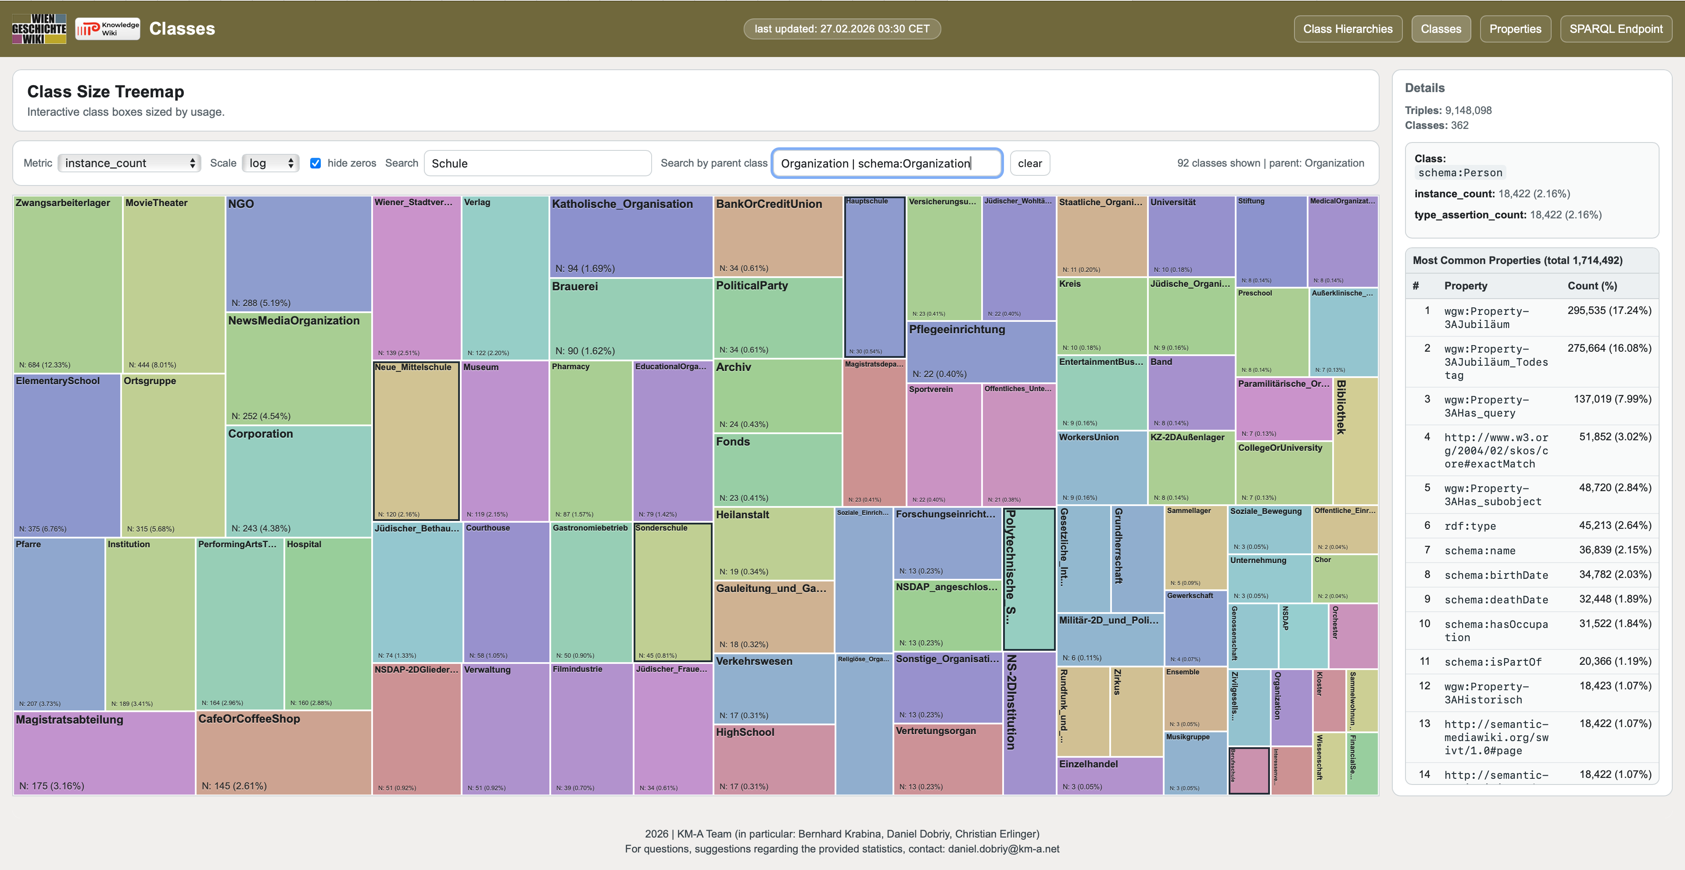Select the Hauptschule tile
The width and height of the screenshot is (1685, 870).
pyautogui.click(x=875, y=275)
